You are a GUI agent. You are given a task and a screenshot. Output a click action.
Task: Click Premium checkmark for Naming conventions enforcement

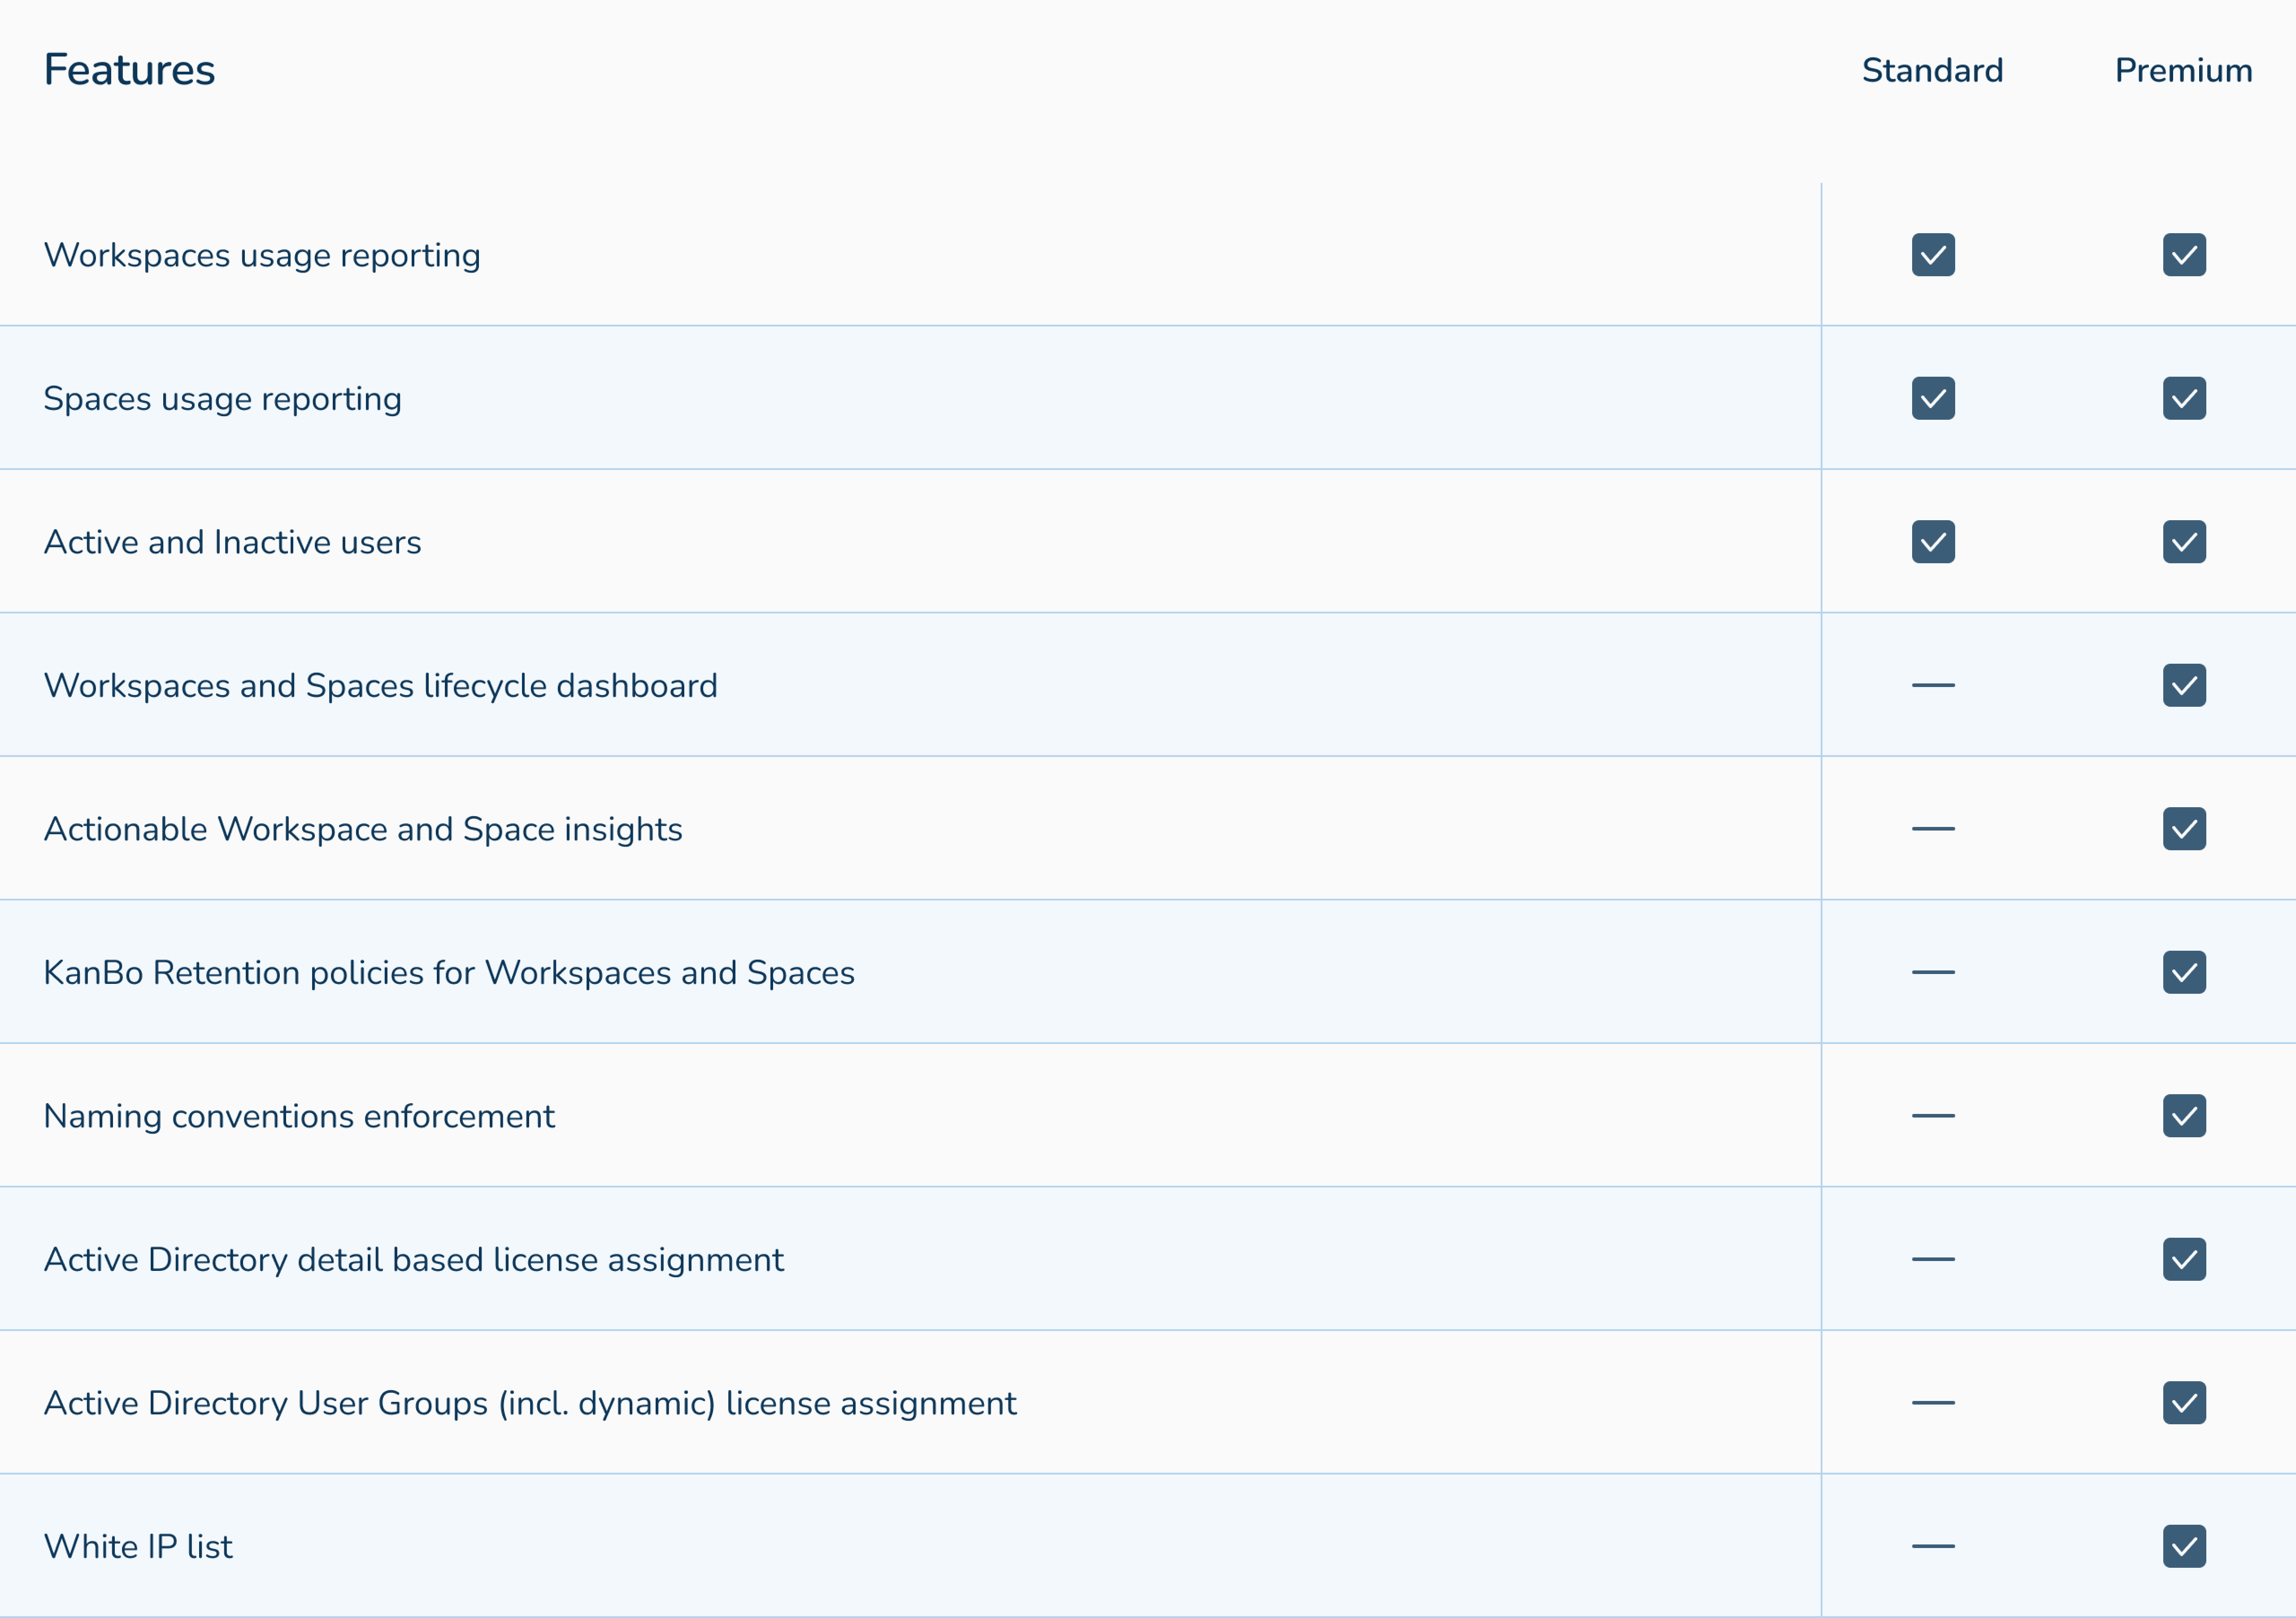(2183, 1116)
